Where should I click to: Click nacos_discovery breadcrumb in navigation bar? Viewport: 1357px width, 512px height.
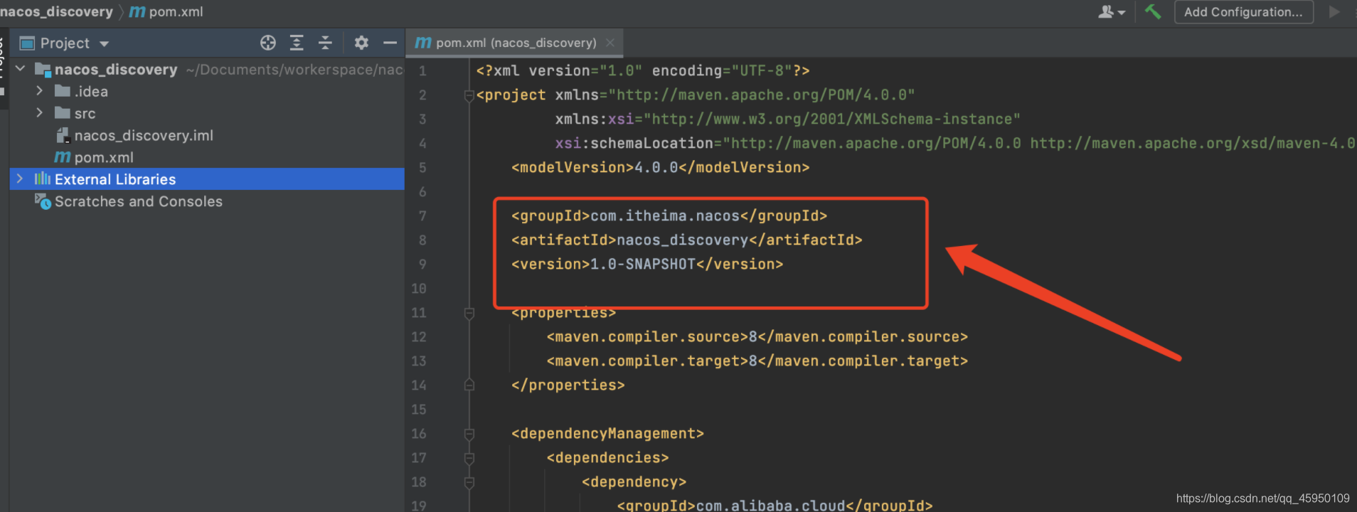click(x=56, y=11)
